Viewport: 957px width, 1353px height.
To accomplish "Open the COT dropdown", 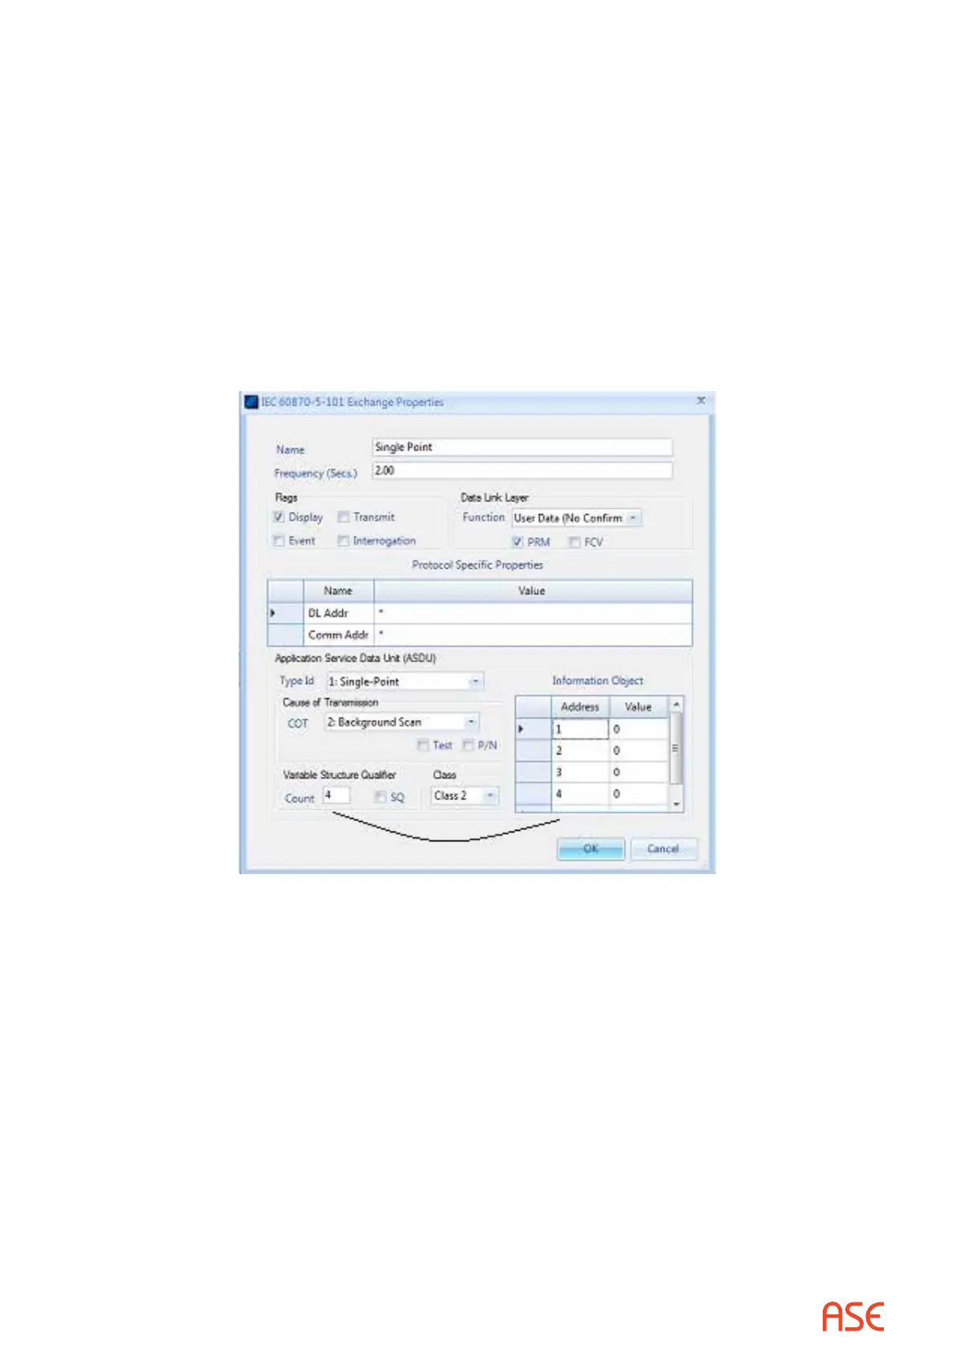I will pos(471,722).
